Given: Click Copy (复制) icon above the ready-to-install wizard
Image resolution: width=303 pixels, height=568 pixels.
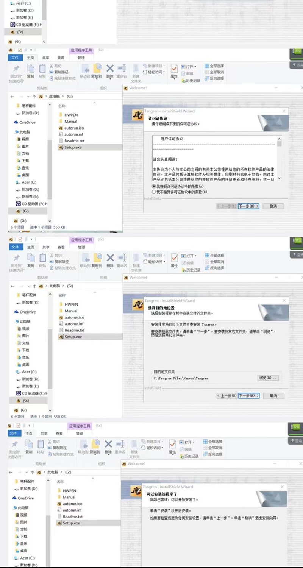Looking at the screenshot, I should pyautogui.click(x=29, y=446).
